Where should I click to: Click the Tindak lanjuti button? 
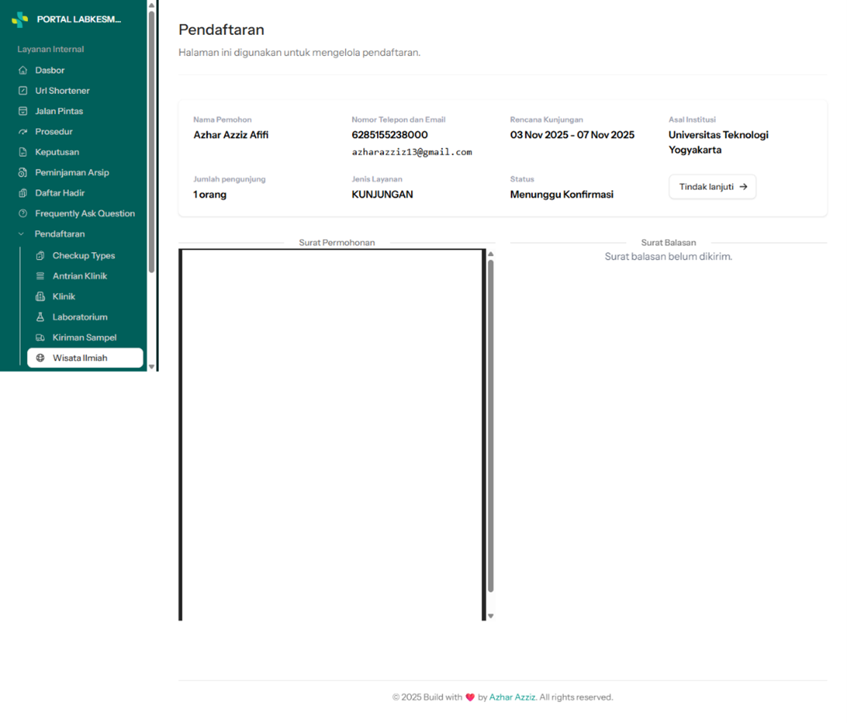(712, 187)
